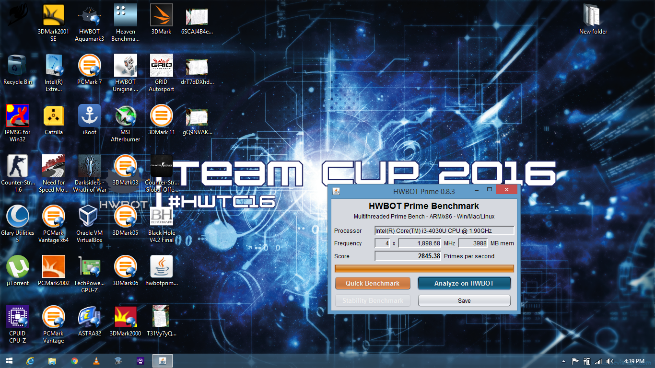Select the PCMark 7 desktop icon

(90, 69)
